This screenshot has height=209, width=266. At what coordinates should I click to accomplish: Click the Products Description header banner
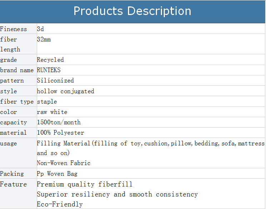[132, 11]
